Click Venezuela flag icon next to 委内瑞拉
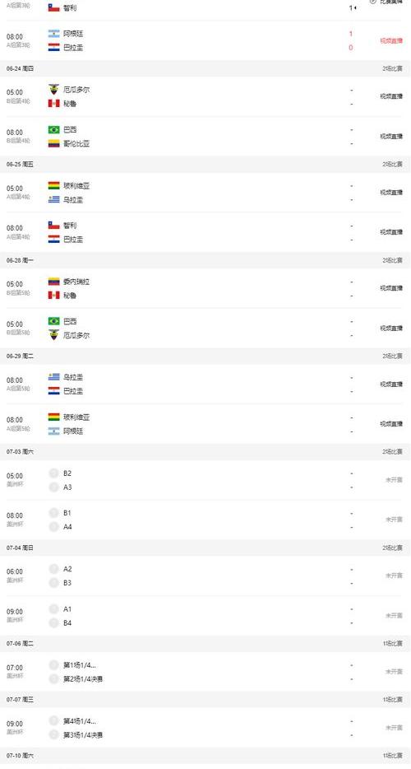411x769 pixels. click(54, 282)
